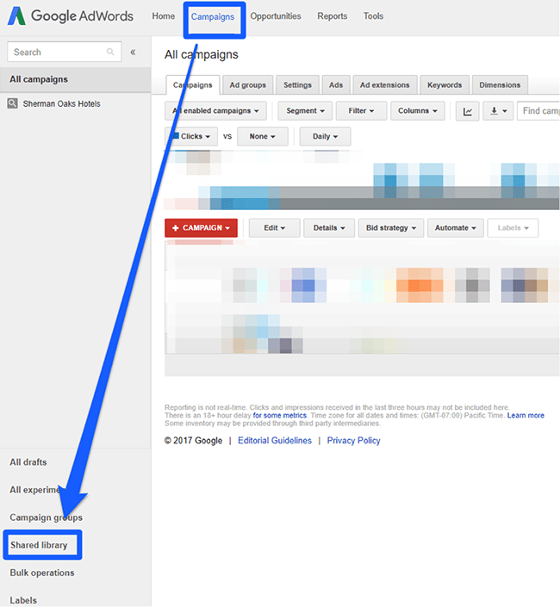The height and width of the screenshot is (607, 560).
Task: Switch to the Campaigns tab
Action: (193, 84)
